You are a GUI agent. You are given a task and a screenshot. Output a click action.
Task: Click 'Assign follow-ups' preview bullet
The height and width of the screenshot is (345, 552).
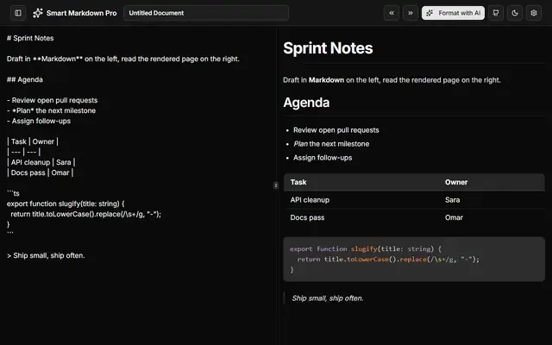[323, 158]
